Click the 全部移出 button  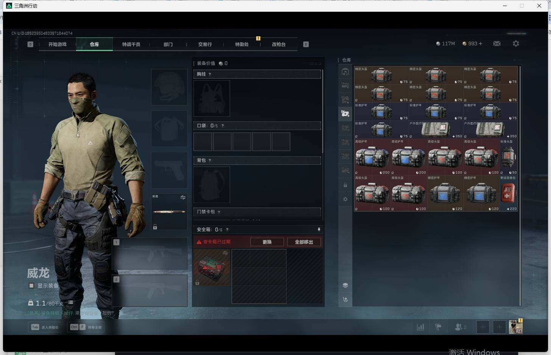click(304, 242)
